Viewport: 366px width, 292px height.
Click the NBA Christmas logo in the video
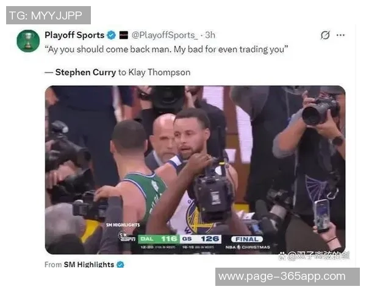(x=248, y=247)
